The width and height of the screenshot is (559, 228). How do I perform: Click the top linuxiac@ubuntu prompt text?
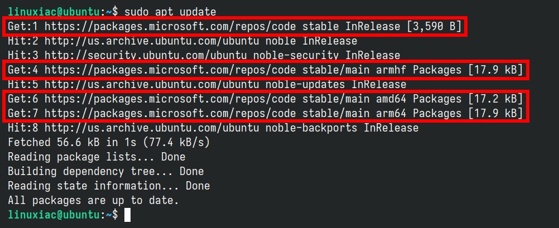pyautogui.click(x=54, y=12)
